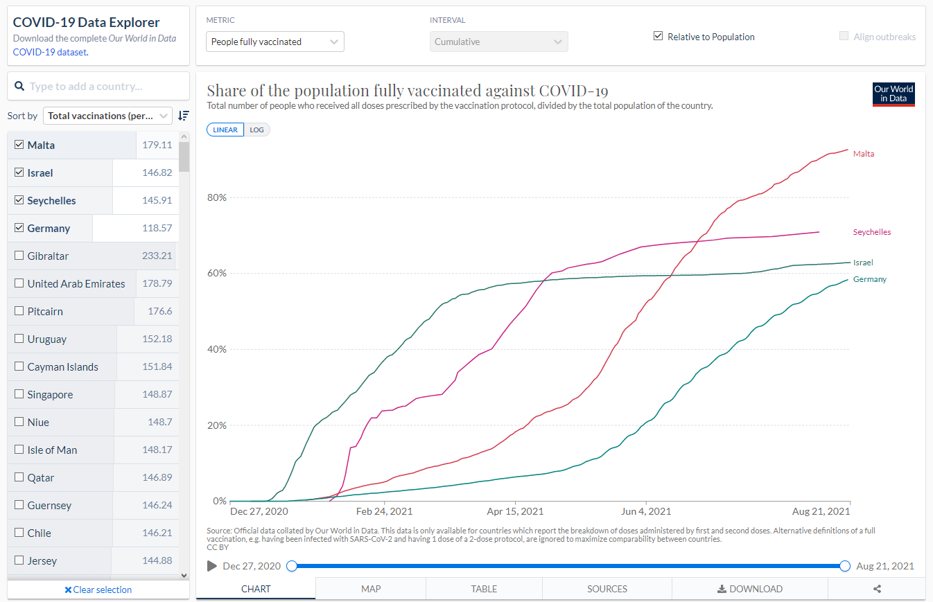Image resolution: width=933 pixels, height=602 pixels.
Task: Enable the Gibraltar country checkbox
Action: click(19, 256)
